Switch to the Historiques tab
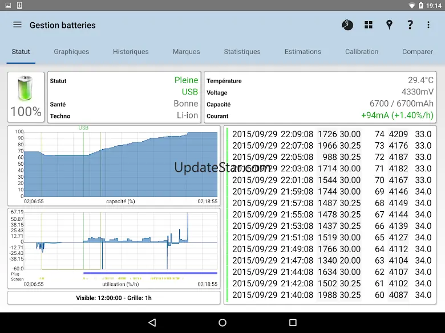Screen dimensions: 445x333 pos(131,52)
